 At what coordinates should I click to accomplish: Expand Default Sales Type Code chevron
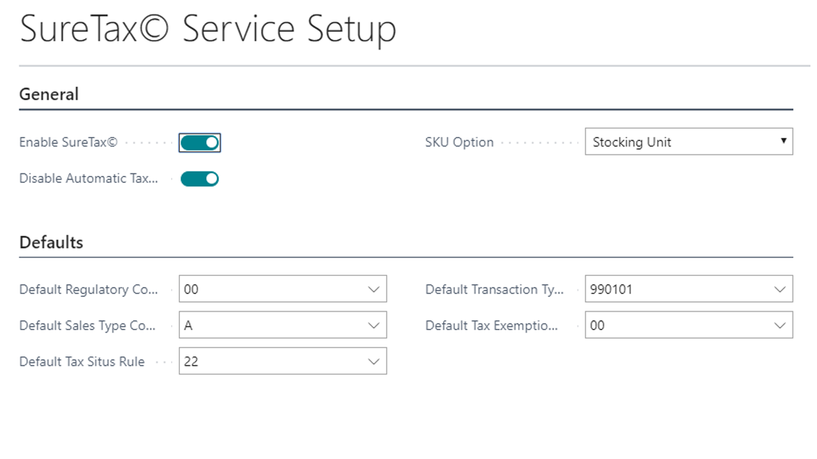click(x=374, y=326)
